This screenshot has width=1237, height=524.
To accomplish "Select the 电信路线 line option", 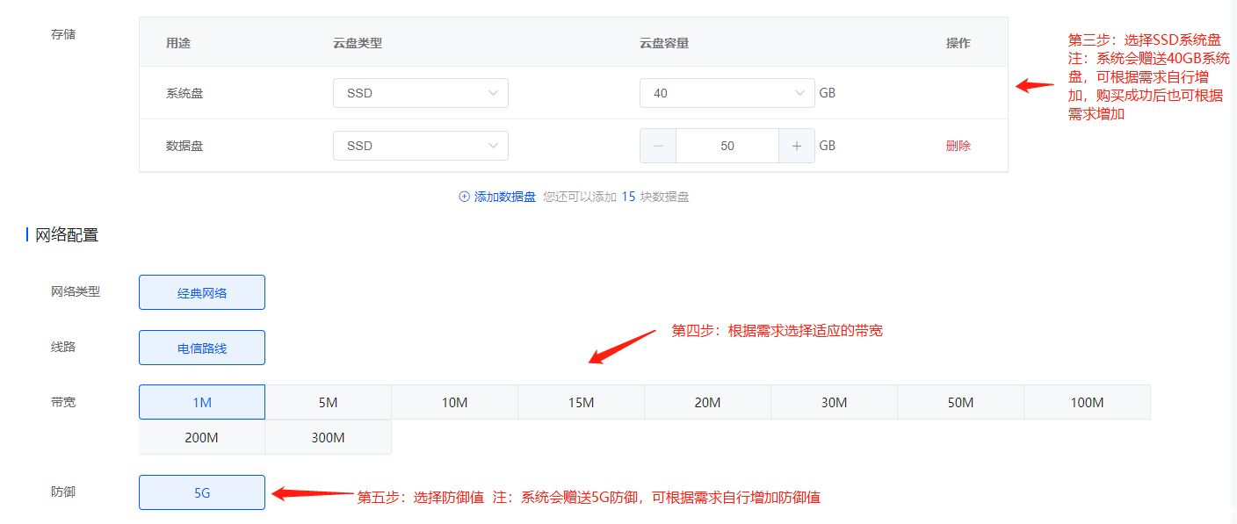I will click(x=201, y=347).
